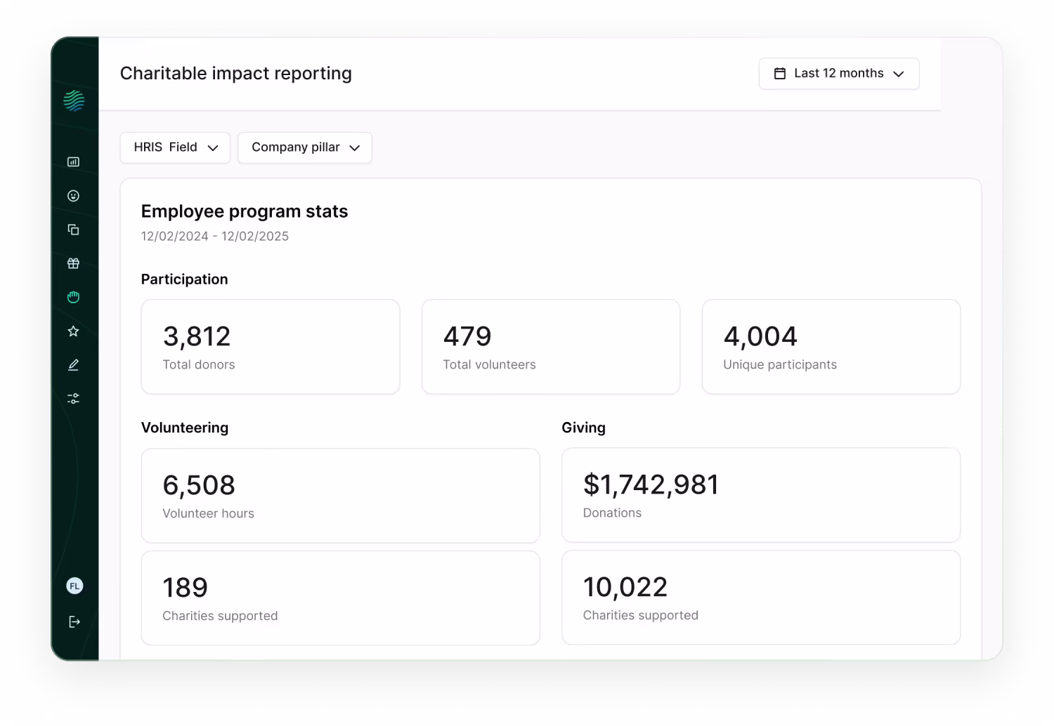1054x726 pixels.
Task: Click the Employee program stats heading
Action: (x=245, y=211)
